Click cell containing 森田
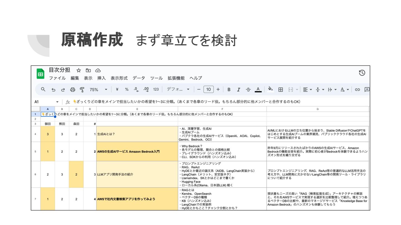Image resolution: width=401 pixels, height=225 pixels. tap(76, 124)
